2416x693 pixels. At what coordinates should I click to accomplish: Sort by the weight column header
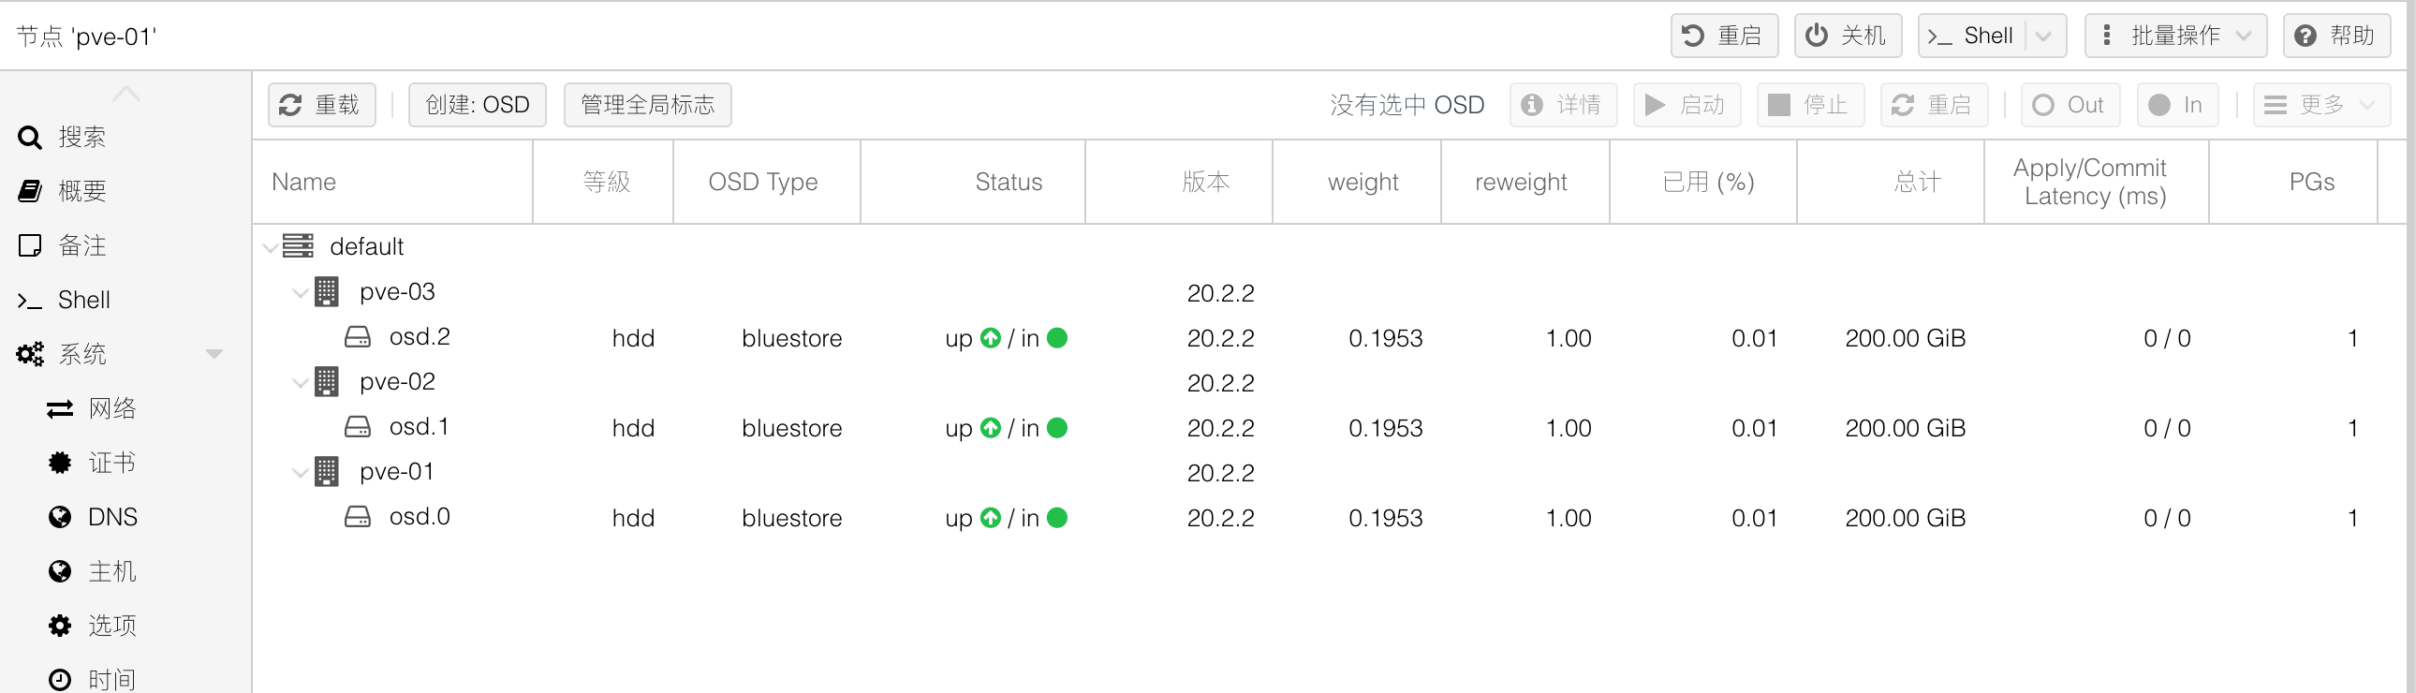click(x=1357, y=182)
